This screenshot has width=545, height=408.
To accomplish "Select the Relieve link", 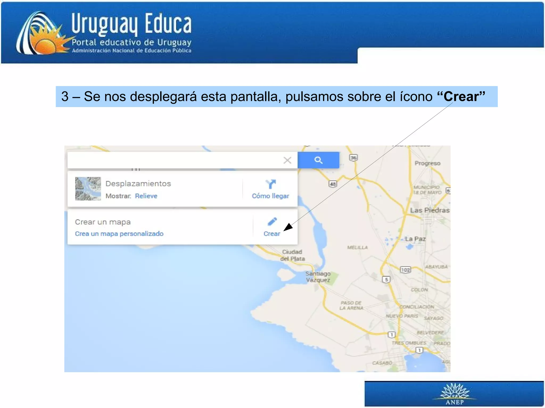I will click(146, 196).
